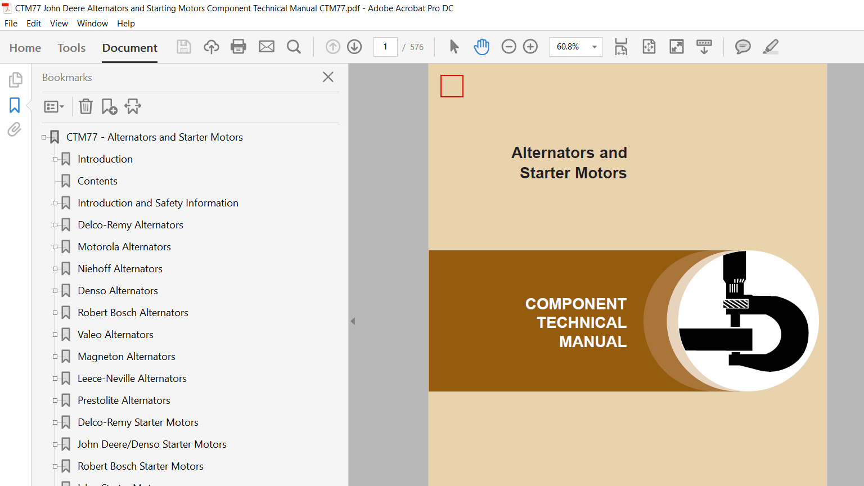This screenshot has width=864, height=486.
Task: Click the fit one full page icon
Action: point(649,47)
